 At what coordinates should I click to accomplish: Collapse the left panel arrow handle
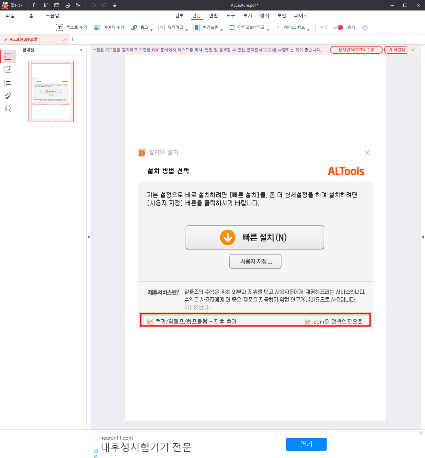(89, 237)
